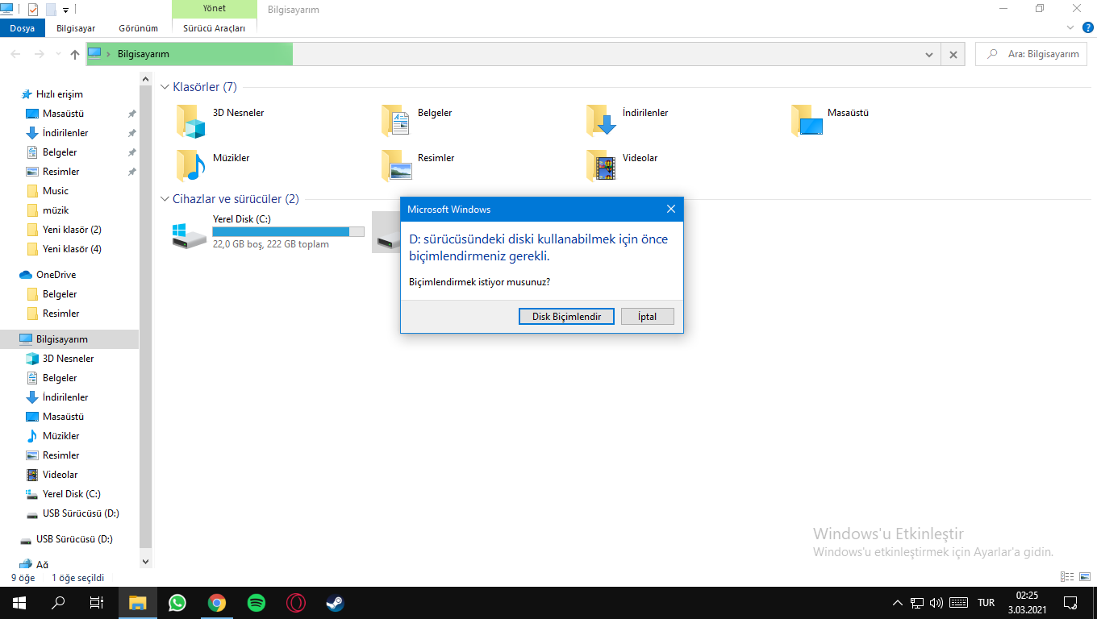The height and width of the screenshot is (619, 1097).
Task: Open the breadcrumb chevron before Bilgisayarım in address bar
Action: [108, 54]
